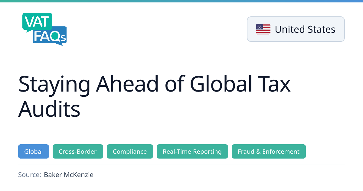Click the Source: label
Viewport: 363px width, 191px height.
29,175
